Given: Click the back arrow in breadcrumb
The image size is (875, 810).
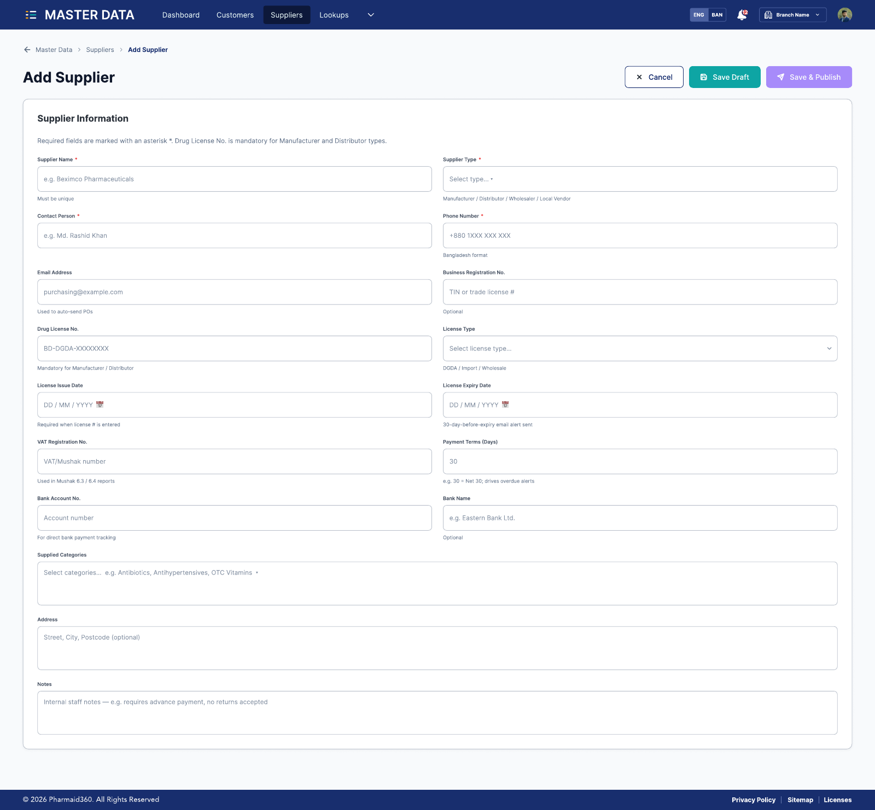Looking at the screenshot, I should [27, 50].
